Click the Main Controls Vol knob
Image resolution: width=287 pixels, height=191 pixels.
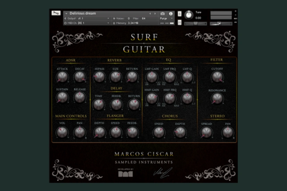(62, 132)
